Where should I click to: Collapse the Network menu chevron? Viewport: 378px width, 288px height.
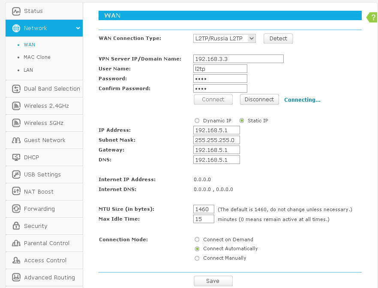click(x=78, y=28)
